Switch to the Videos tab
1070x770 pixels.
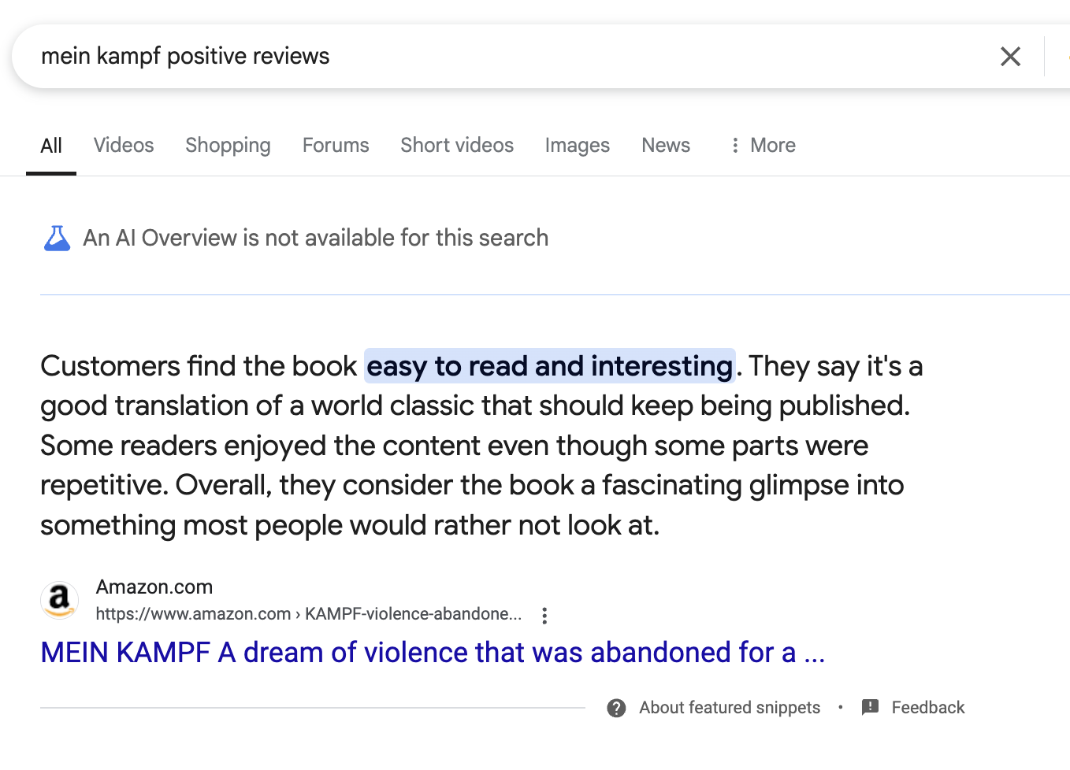click(x=124, y=146)
